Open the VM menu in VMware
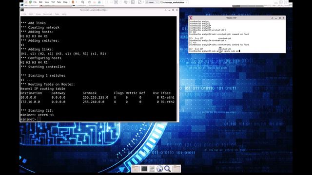This screenshot has width=312, height=175. coord(53,2)
